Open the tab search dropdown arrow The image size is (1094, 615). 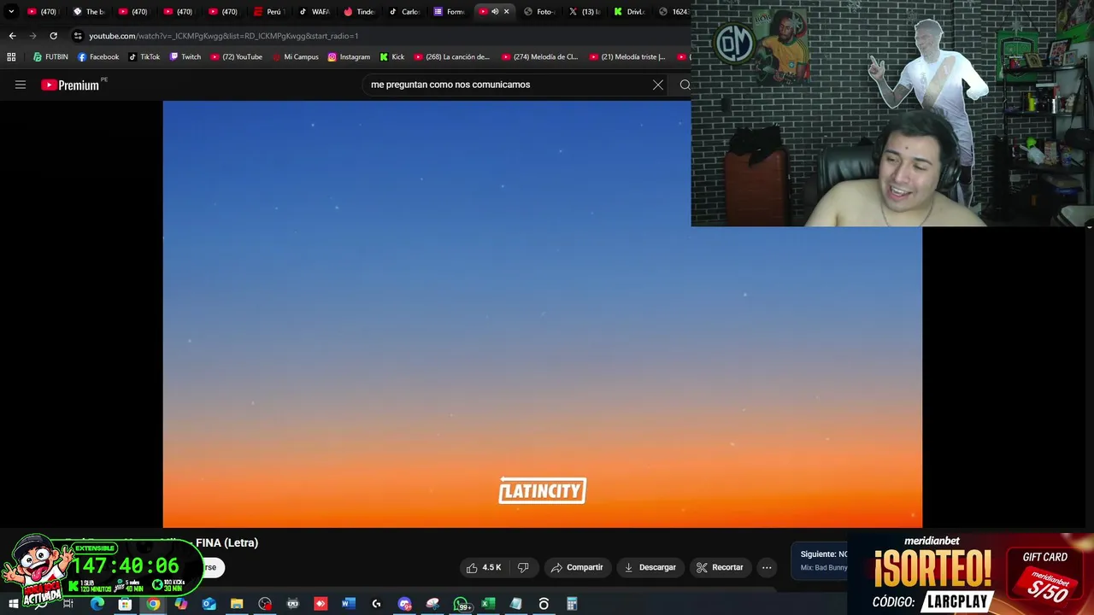11,12
